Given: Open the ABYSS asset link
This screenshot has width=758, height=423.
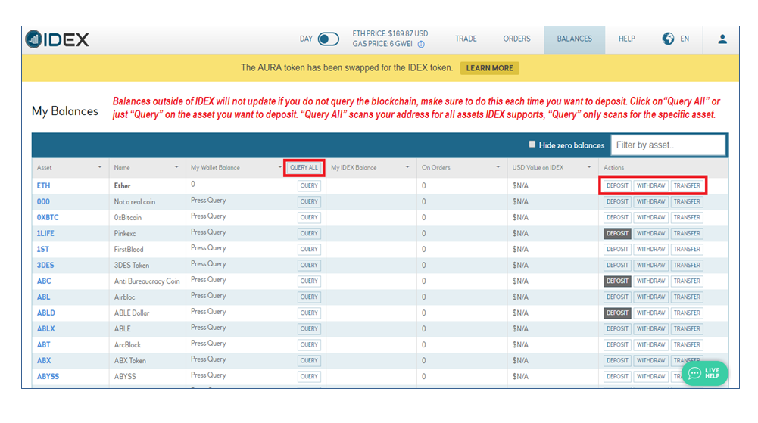Looking at the screenshot, I should point(48,376).
